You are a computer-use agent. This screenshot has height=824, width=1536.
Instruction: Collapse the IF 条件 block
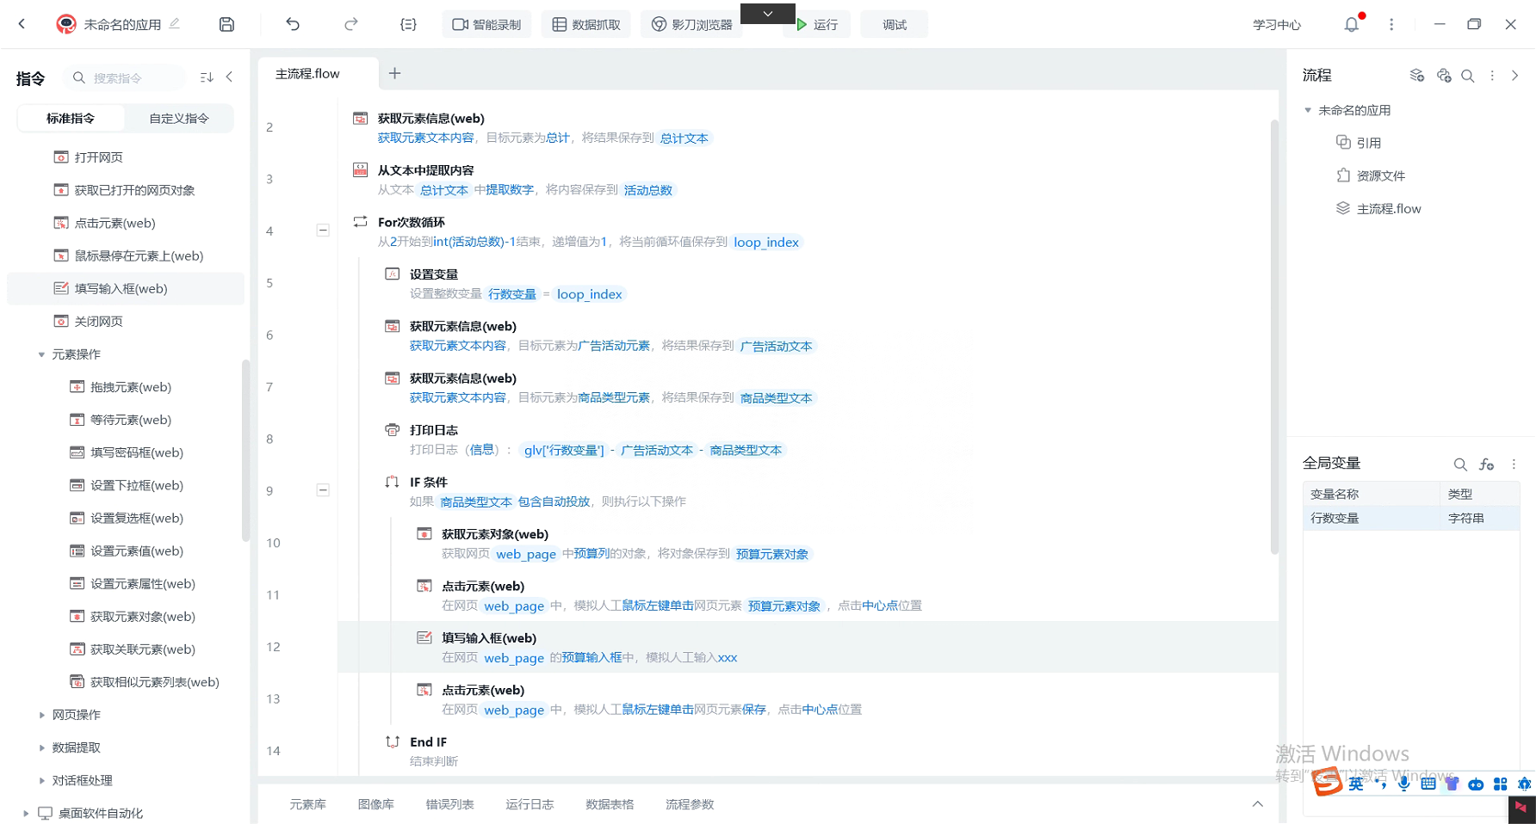pyautogui.click(x=323, y=489)
